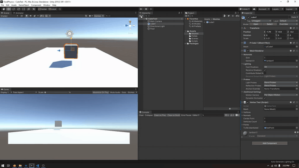Image resolution: width=299 pixels, height=168 pixels.
Task: Select the Move tool in the toolbar
Action: [8, 9]
